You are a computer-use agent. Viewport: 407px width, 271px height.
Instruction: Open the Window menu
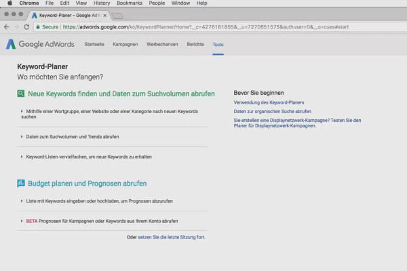click(x=180, y=3)
